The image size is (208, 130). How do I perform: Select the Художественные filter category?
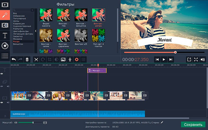22,26
